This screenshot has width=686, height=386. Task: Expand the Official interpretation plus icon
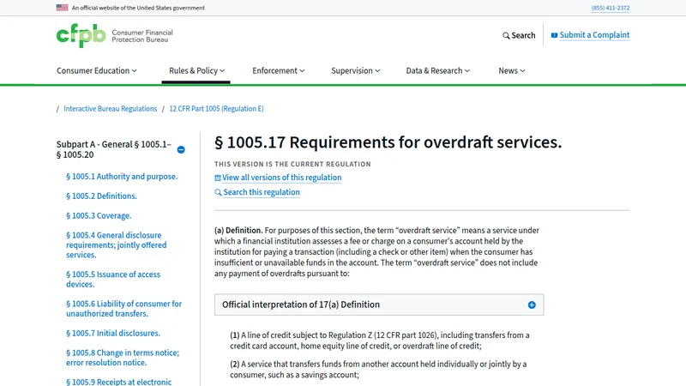tap(532, 305)
